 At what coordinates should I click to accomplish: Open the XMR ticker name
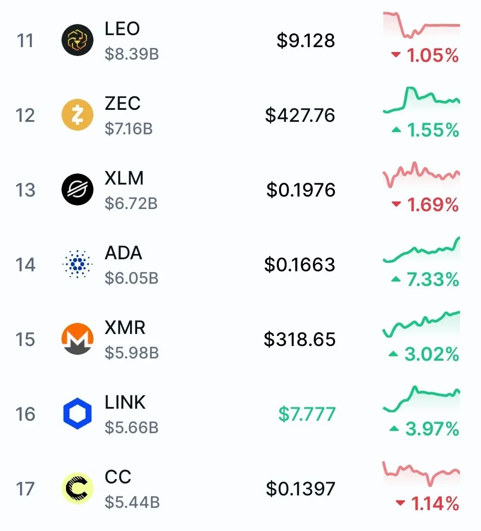click(x=125, y=327)
